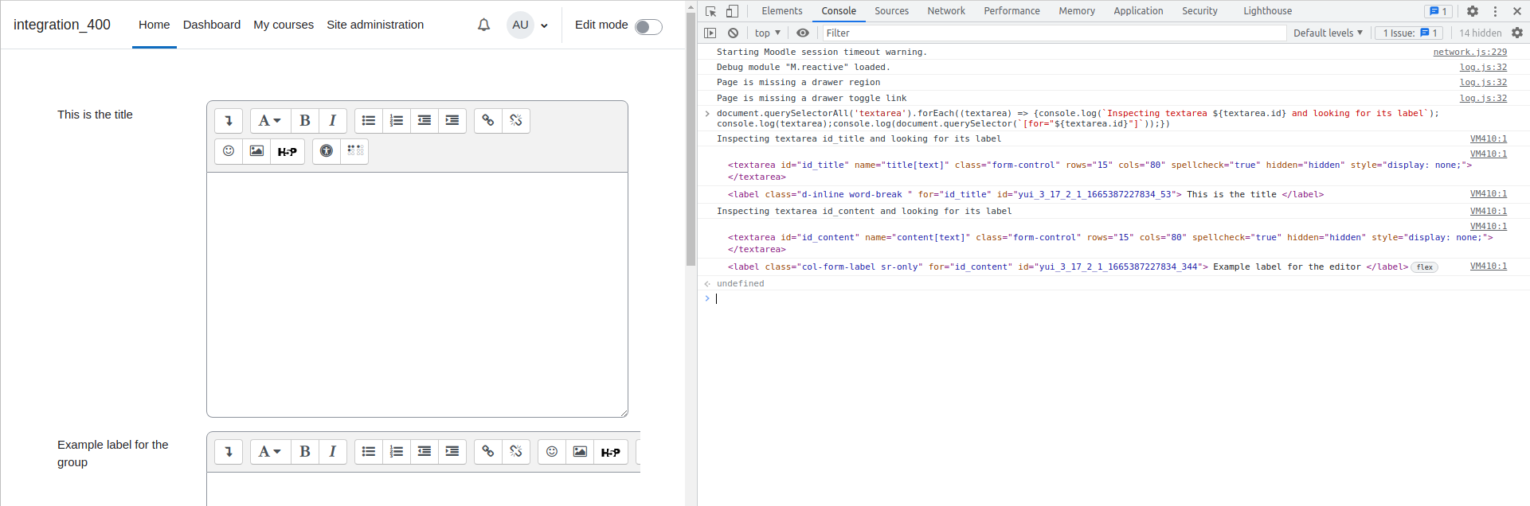Toggle the DevTools device toolbar
The width and height of the screenshot is (1530, 506).
coord(732,11)
